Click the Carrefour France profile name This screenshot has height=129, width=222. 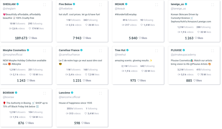[x=69, y=50]
